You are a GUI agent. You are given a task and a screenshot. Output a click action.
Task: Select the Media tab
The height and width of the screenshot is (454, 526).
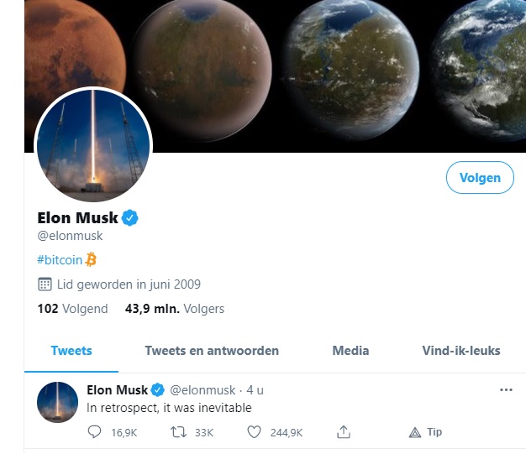point(350,351)
